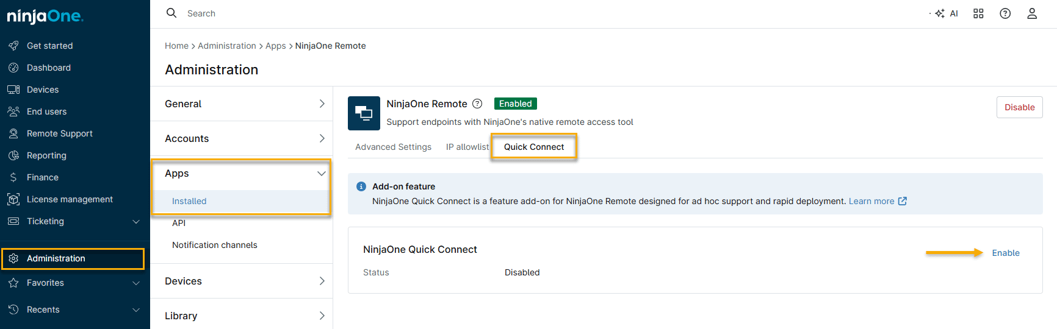This screenshot has width=1057, height=329.
Task: Open the user profile icon
Action: click(1032, 13)
